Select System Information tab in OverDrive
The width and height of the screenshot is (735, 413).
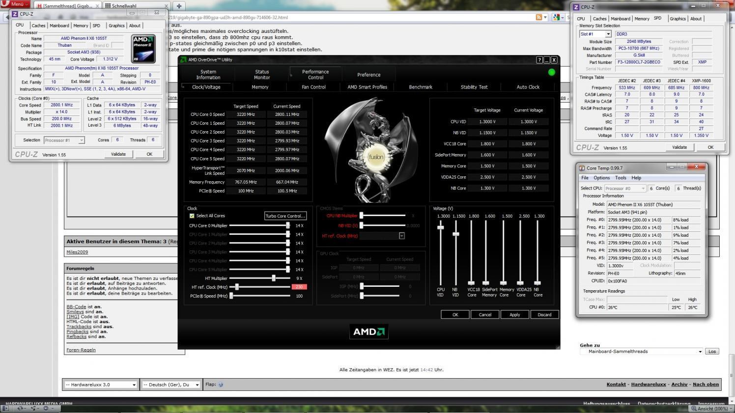[x=208, y=75]
